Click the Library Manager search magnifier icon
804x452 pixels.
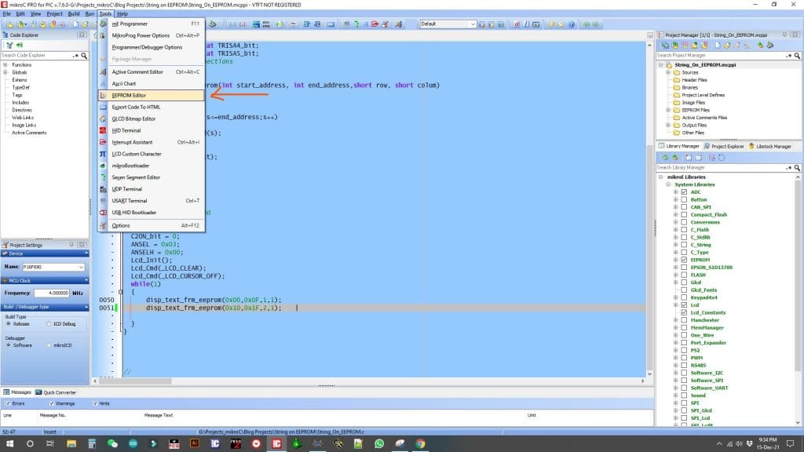coord(797,168)
